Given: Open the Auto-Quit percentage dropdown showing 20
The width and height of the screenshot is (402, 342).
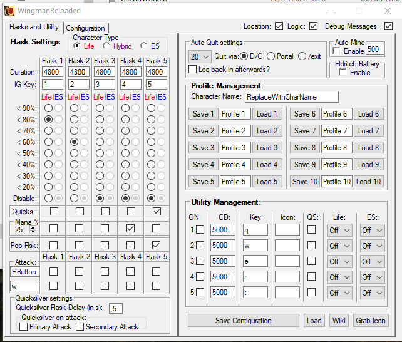Looking at the screenshot, I should 200,56.
